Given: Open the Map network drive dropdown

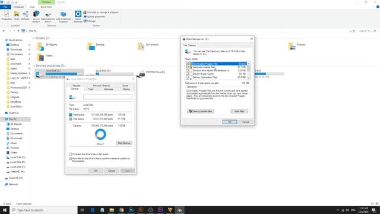Looking at the screenshot, I should [47, 17].
